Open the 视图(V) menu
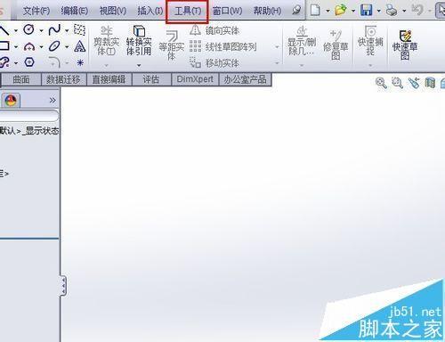Screen dimensions: 445x342 [x=113, y=11]
